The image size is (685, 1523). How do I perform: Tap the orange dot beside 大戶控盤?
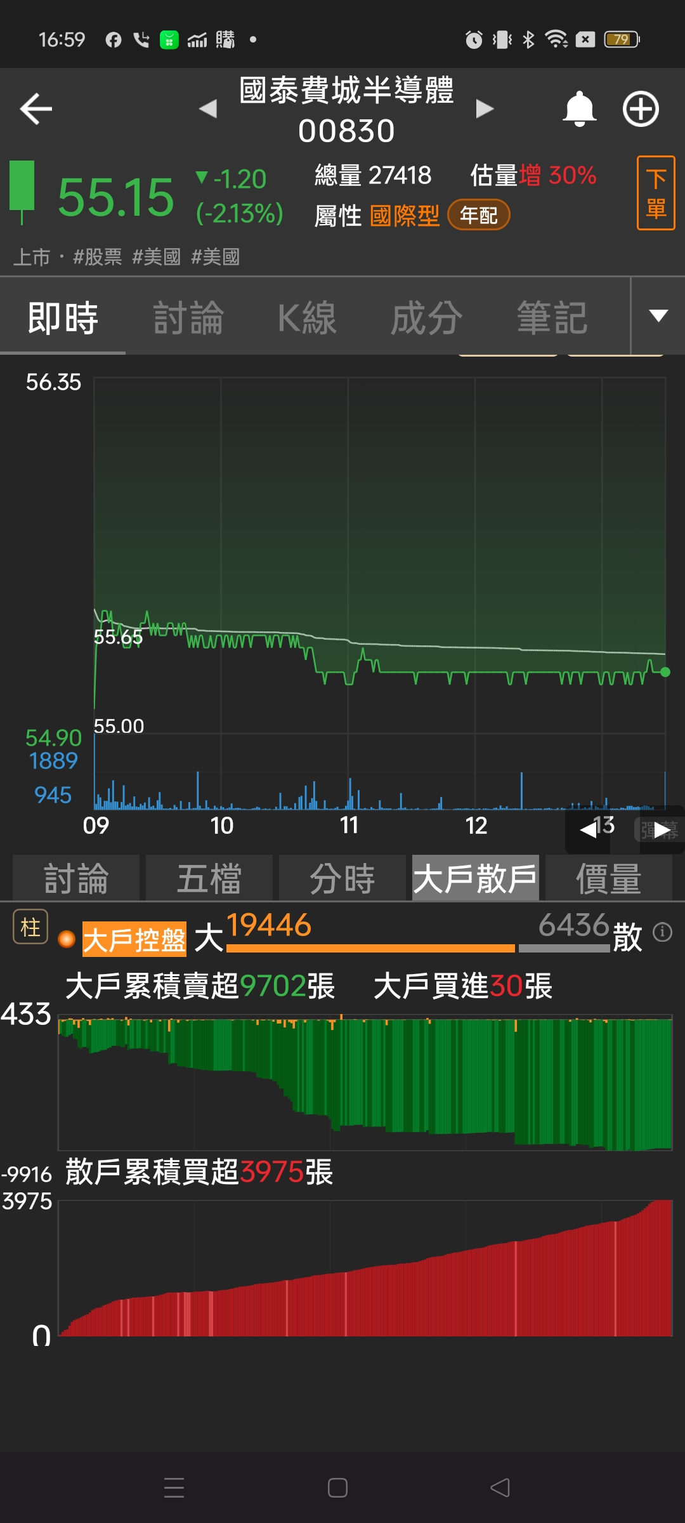tap(67, 939)
